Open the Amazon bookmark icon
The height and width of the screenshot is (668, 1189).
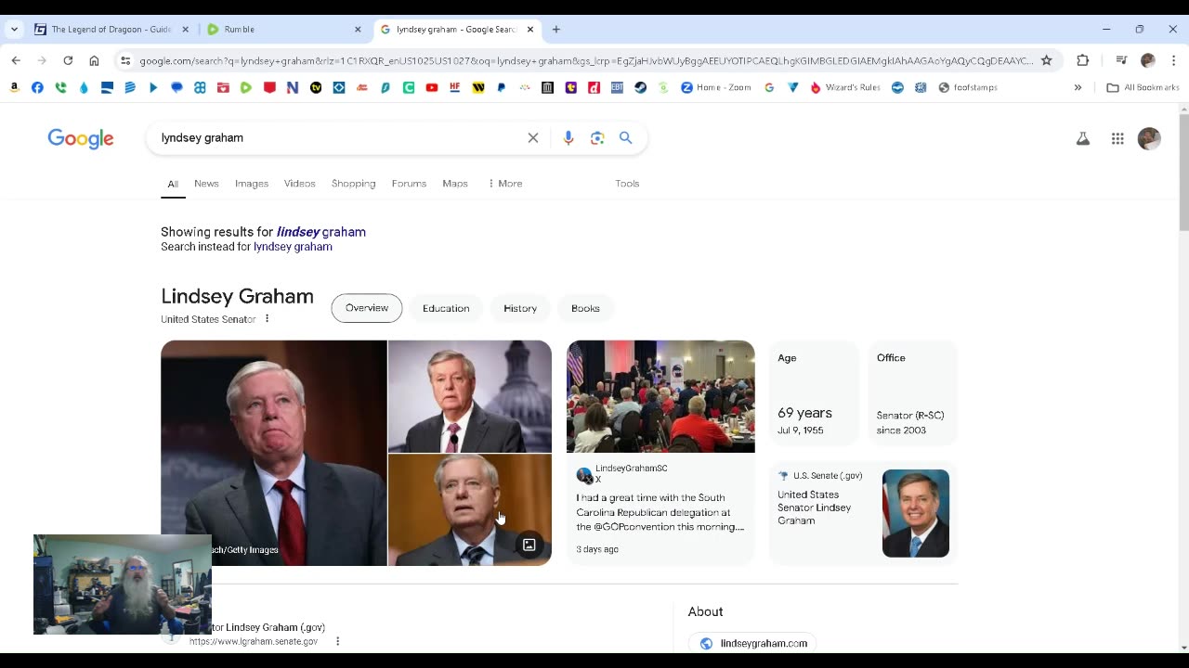tap(14, 87)
